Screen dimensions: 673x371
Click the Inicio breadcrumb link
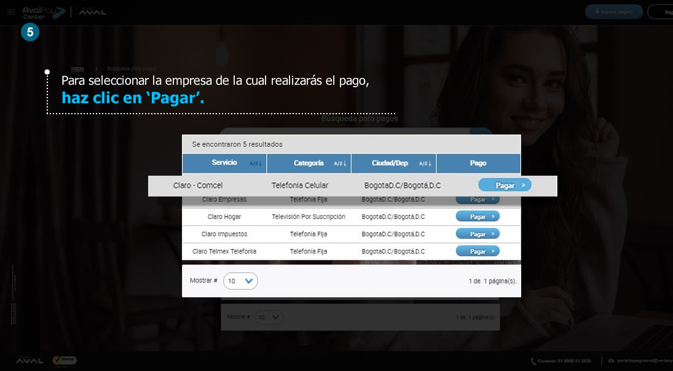77,69
